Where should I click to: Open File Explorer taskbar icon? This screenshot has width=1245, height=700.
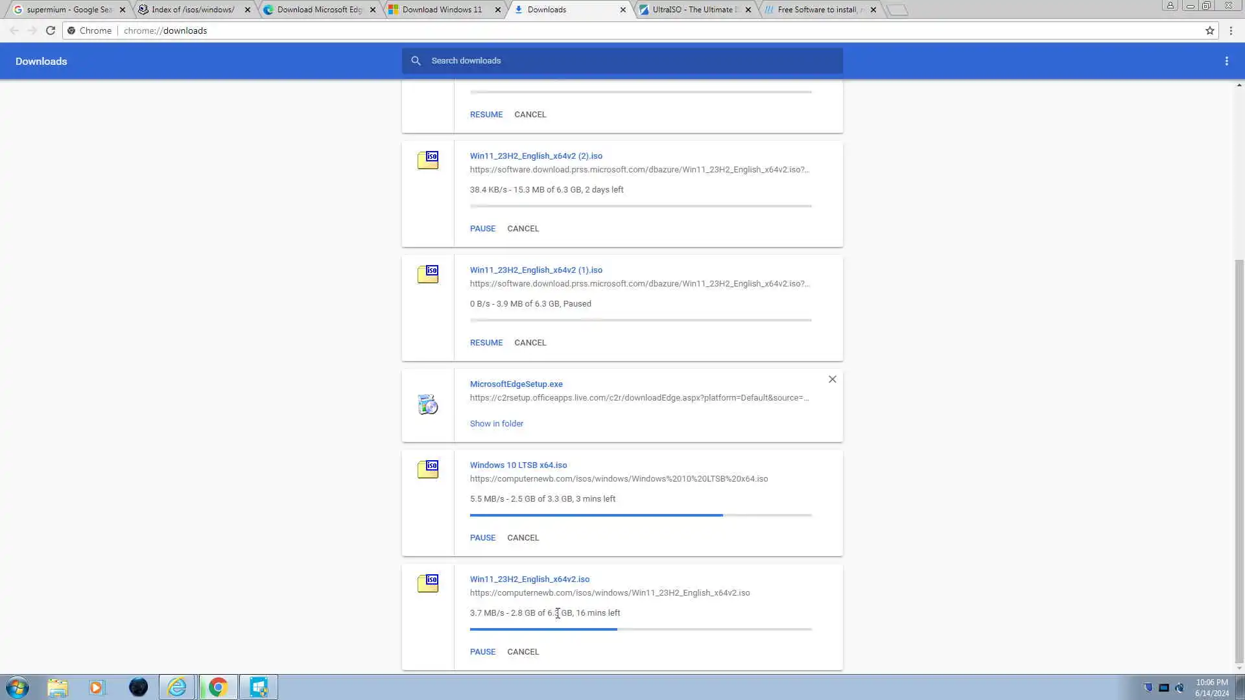tap(58, 687)
